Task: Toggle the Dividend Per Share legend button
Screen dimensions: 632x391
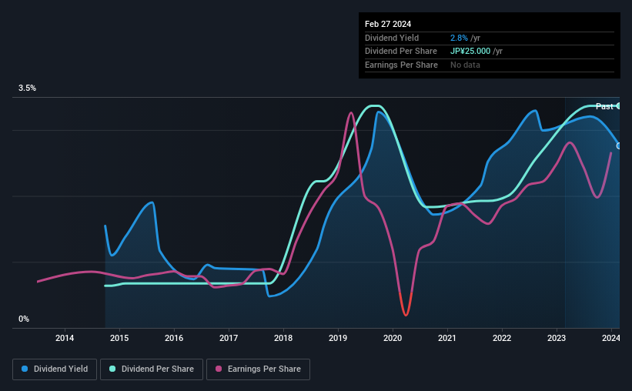Action: tap(152, 369)
